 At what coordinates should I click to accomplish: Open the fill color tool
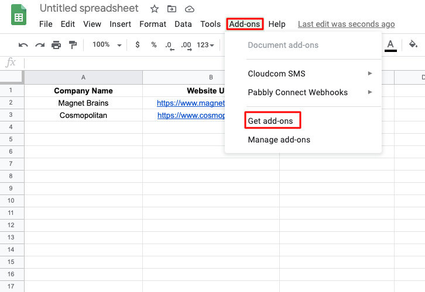point(413,44)
